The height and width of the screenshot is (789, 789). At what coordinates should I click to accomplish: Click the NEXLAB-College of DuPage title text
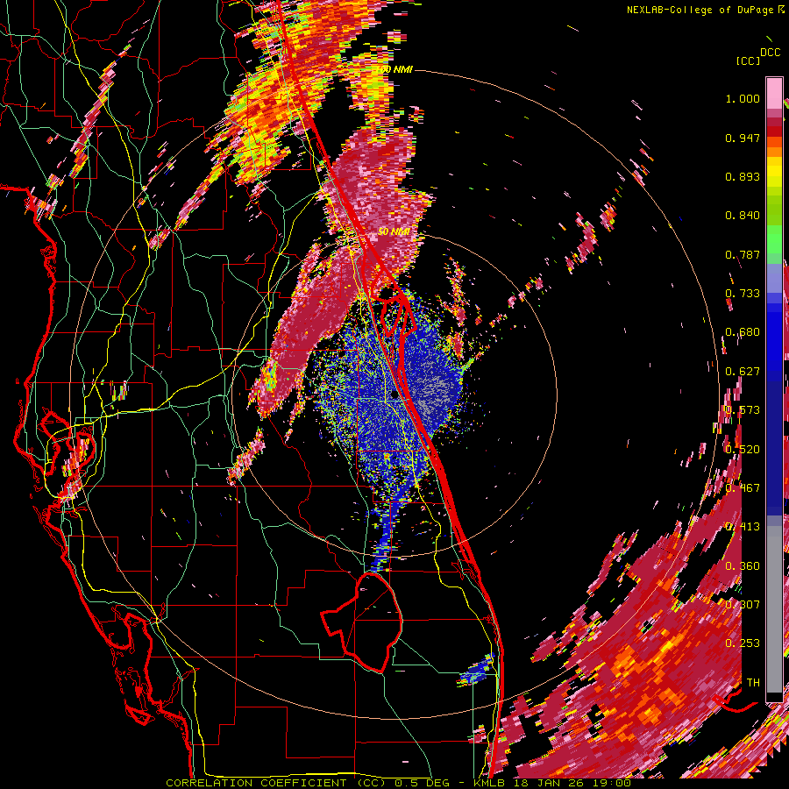coord(700,10)
